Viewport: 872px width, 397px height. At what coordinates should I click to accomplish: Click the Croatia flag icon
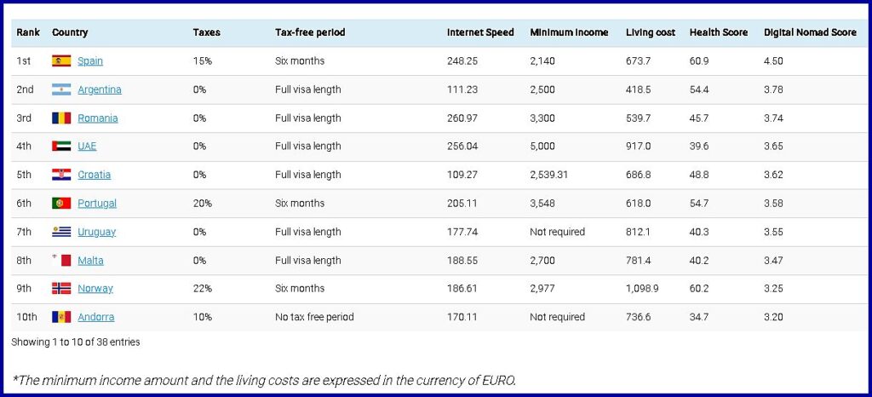(x=61, y=175)
